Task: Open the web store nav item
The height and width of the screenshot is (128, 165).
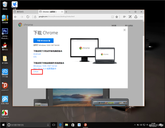Action: (x=129, y=25)
